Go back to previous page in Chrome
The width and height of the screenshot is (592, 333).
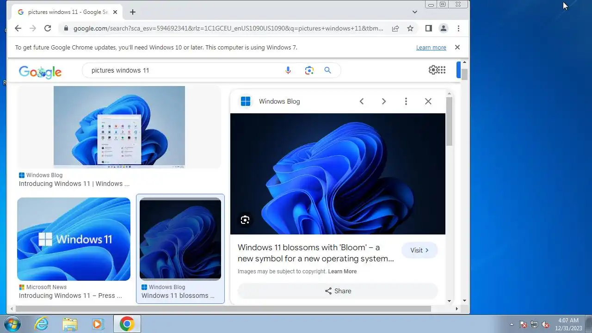click(18, 28)
